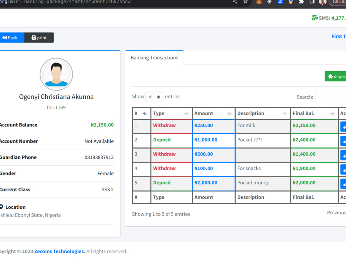This screenshot has width=346, height=259.
Task: Click the First Term link at top right
Action: click(x=339, y=36)
